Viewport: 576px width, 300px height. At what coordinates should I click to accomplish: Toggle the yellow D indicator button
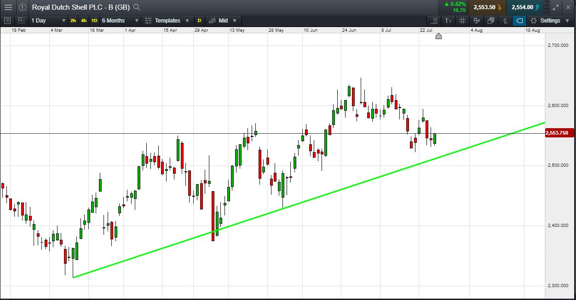pyautogui.click(x=199, y=21)
